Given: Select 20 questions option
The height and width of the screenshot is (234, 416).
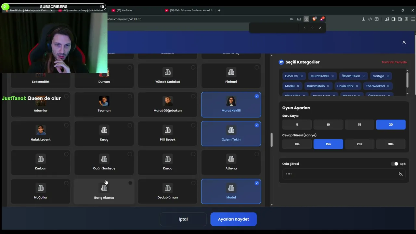Looking at the screenshot, I should 391,124.
